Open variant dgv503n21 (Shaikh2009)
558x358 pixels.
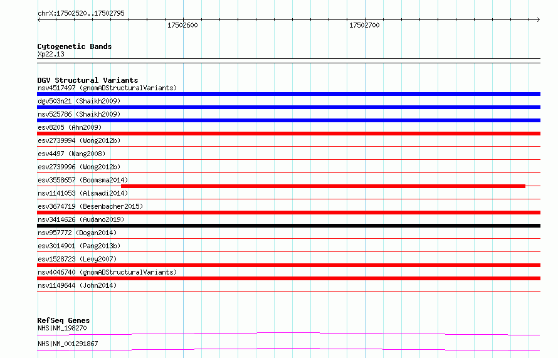point(79,101)
